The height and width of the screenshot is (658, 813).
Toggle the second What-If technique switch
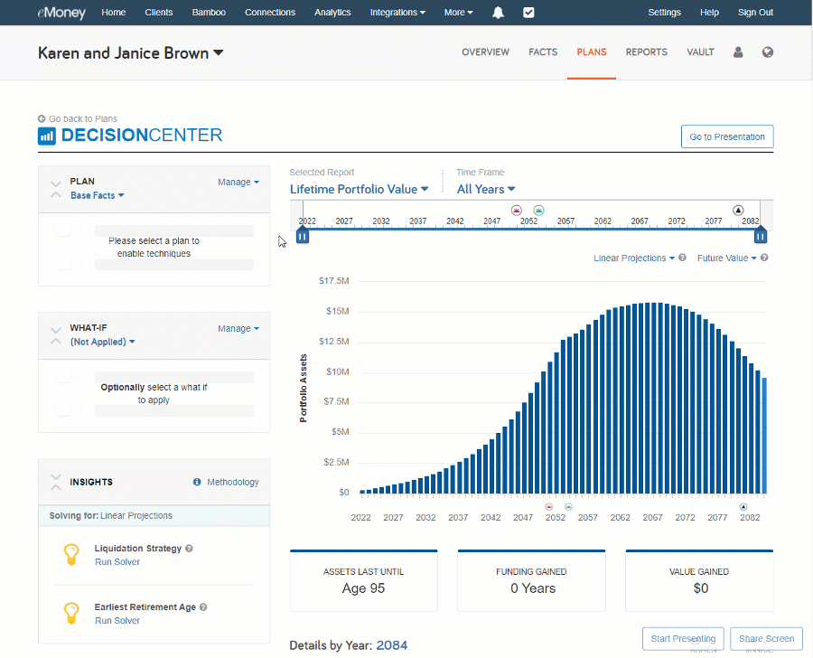point(68,409)
